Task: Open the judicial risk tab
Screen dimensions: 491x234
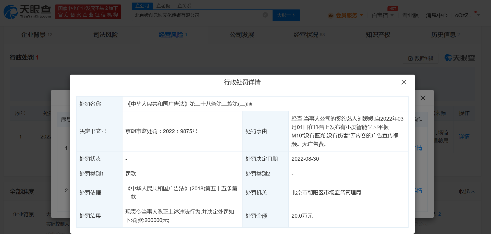Action: 105,35
